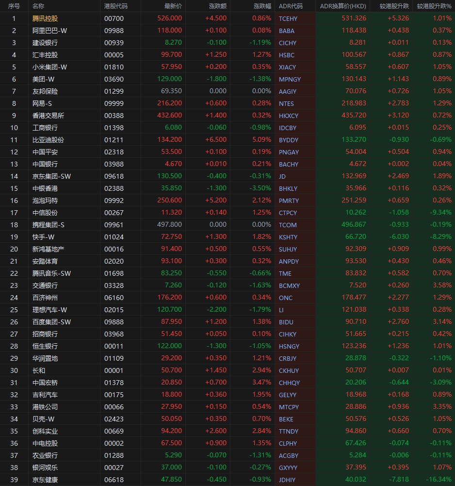Image resolution: width=455 pixels, height=486 pixels.
Task: Click the 中银香港 stock name
Action: 45,188
